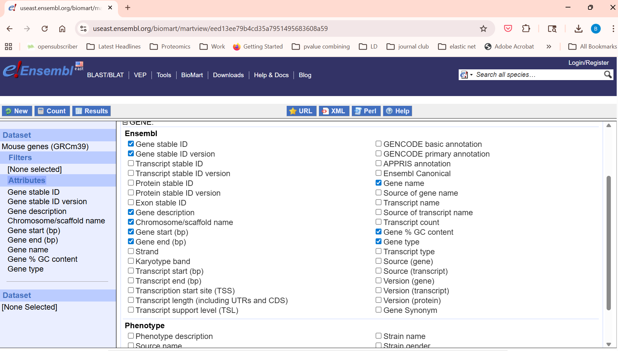Show more bookmarks with chevron
618x351 pixels.
[549, 47]
